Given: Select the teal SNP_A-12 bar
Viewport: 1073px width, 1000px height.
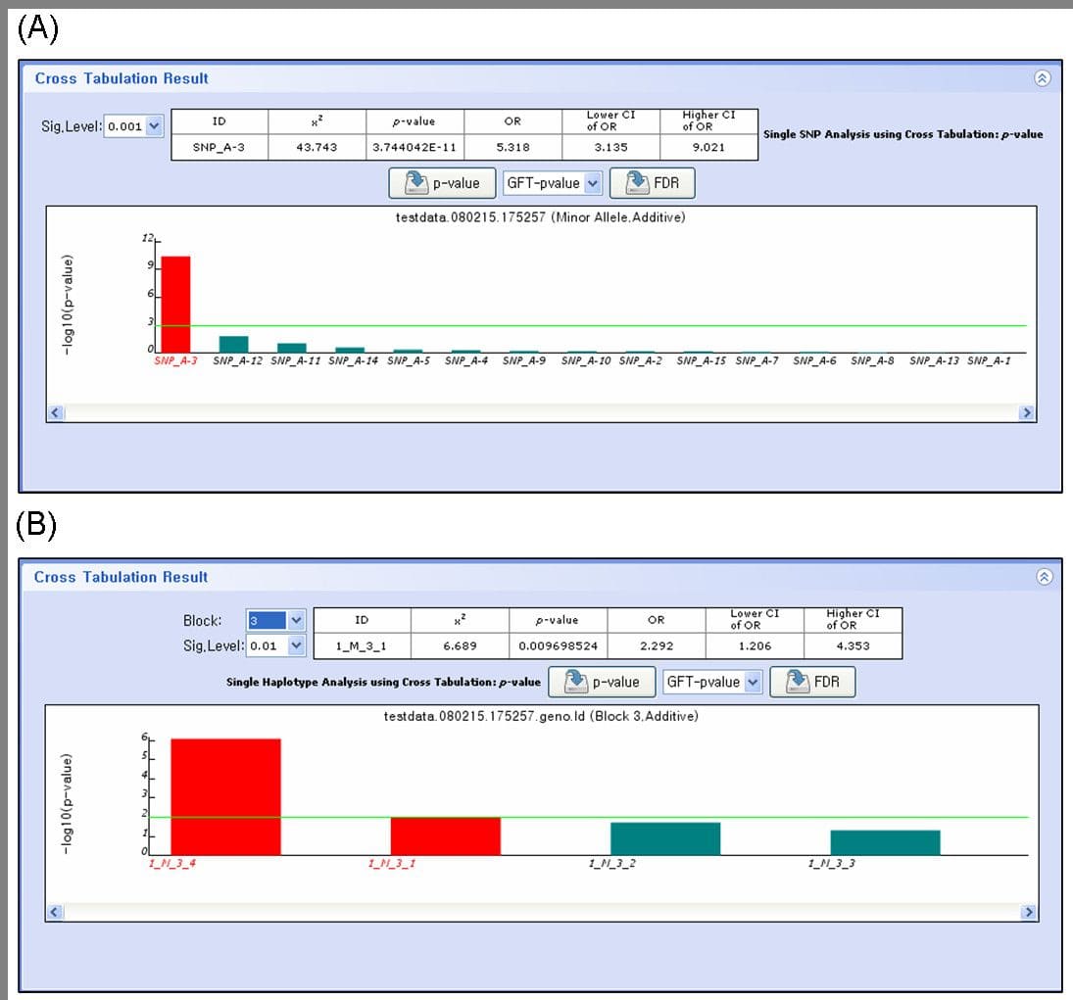Looking at the screenshot, I should pos(233,344).
